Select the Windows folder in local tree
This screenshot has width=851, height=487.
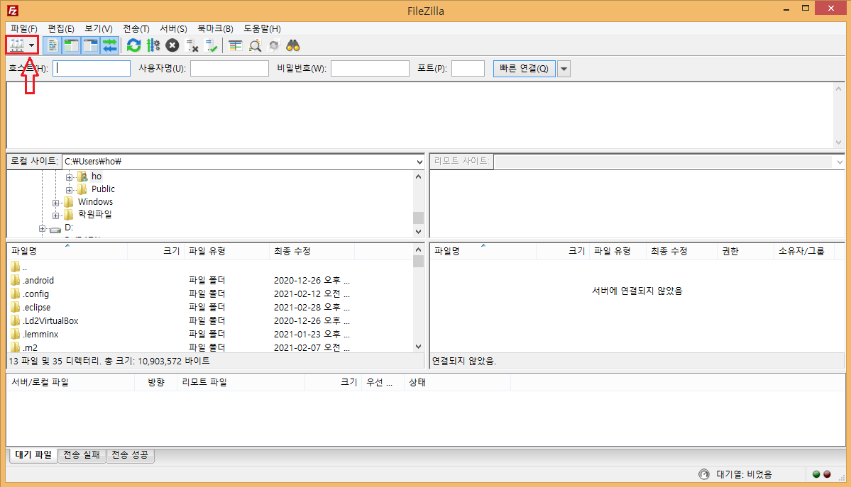95,202
